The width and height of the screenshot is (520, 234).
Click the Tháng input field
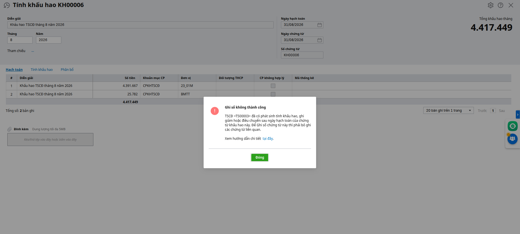[20, 40]
